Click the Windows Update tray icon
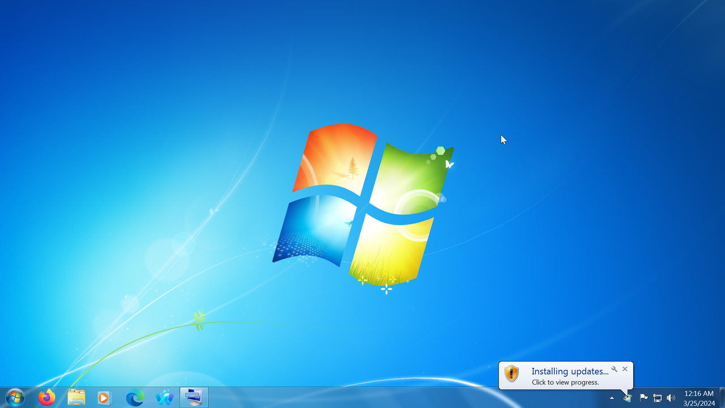Image resolution: width=725 pixels, height=408 pixels. pyautogui.click(x=627, y=398)
